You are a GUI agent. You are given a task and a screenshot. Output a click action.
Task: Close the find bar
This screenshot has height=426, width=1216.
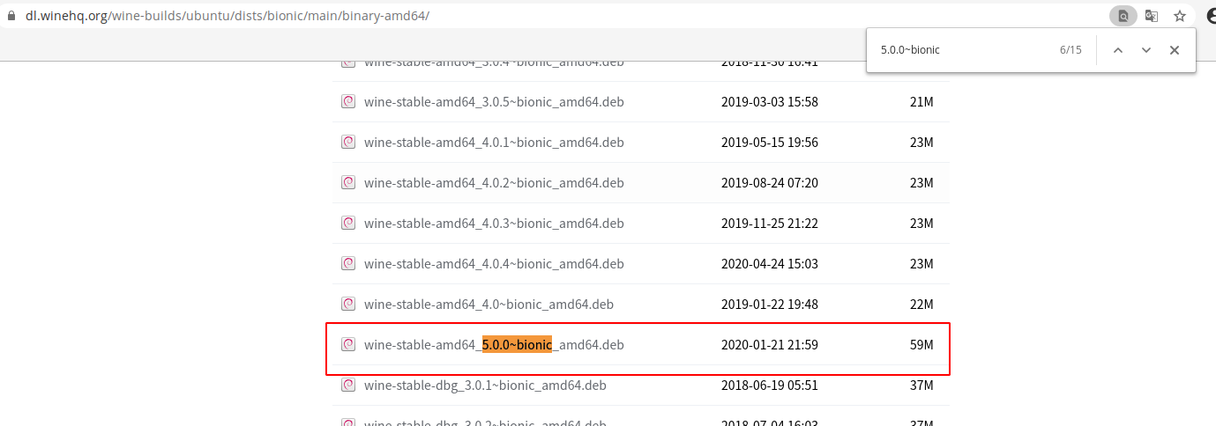click(x=1175, y=50)
